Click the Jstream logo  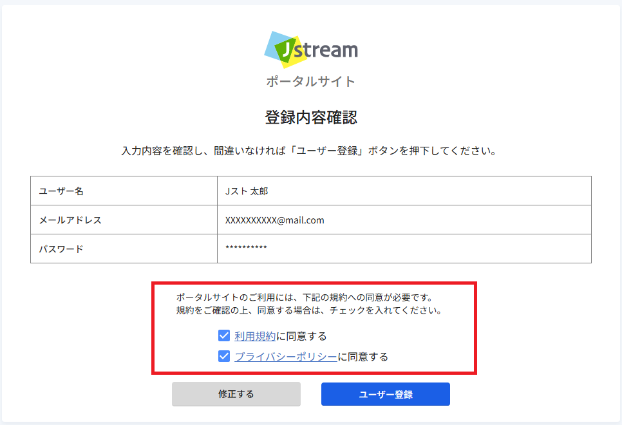311,50
